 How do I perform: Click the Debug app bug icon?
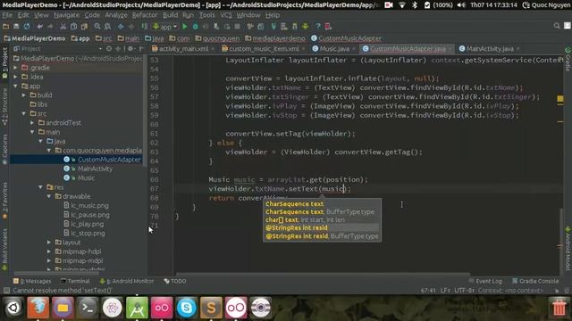click(x=195, y=27)
